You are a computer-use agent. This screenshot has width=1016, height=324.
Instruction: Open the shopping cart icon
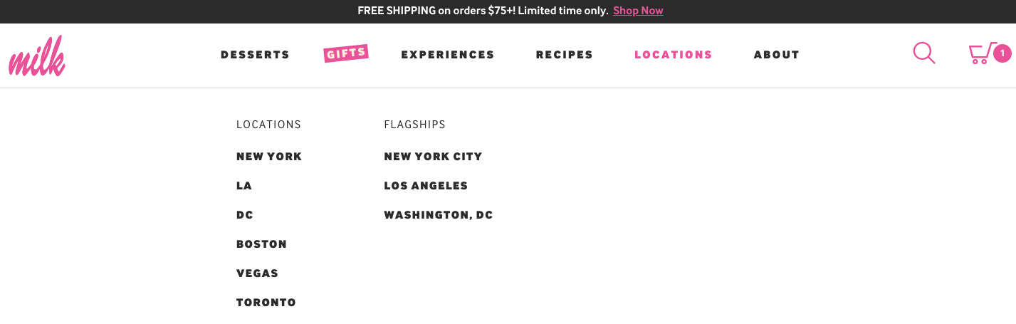pos(982,53)
